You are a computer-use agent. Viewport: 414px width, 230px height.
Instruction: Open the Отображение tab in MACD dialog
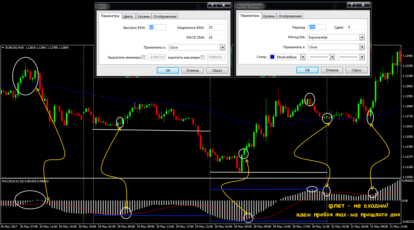coord(165,16)
